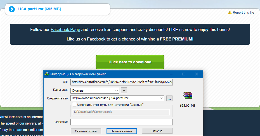The image size is (260, 136).
Task: Click the disabled D:\Downloads\Compressed\ path field
Action: tap(121, 112)
